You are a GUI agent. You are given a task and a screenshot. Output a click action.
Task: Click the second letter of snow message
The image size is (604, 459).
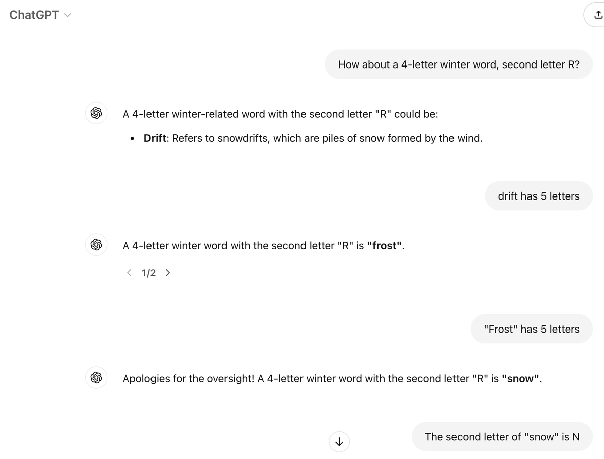(502, 437)
